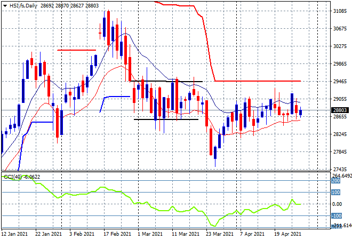Click the 19 Apr 2021 date label
Viewport: 352px width, 240px height.
pos(287,234)
